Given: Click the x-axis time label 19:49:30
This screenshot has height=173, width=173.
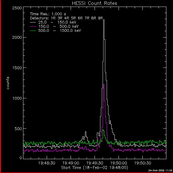Looking at the screenshot, I should [x=95, y=163].
